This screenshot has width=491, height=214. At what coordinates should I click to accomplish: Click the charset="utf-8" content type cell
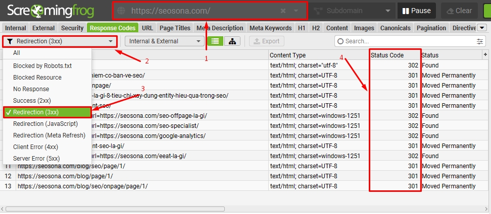318,65
